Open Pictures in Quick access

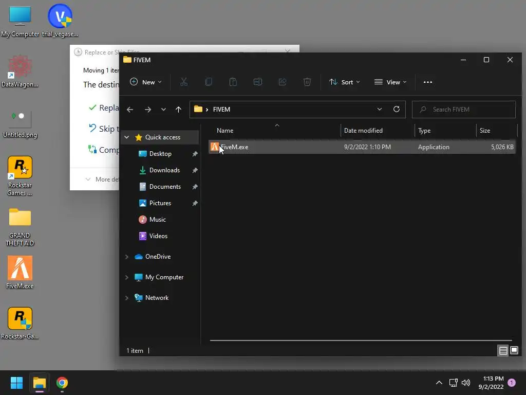[160, 203]
